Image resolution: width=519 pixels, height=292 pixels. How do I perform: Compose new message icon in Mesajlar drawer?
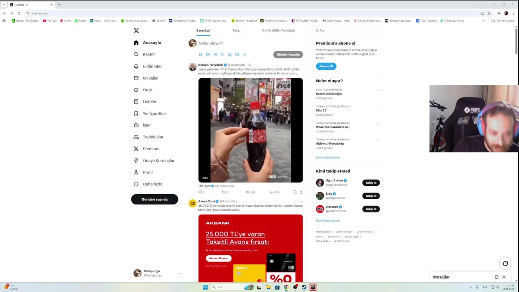[x=497, y=277]
